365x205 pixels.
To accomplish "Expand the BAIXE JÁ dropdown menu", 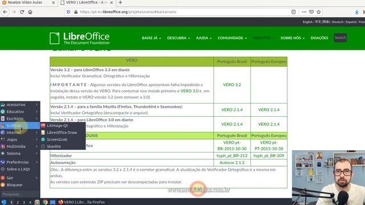I will tap(151, 38).
